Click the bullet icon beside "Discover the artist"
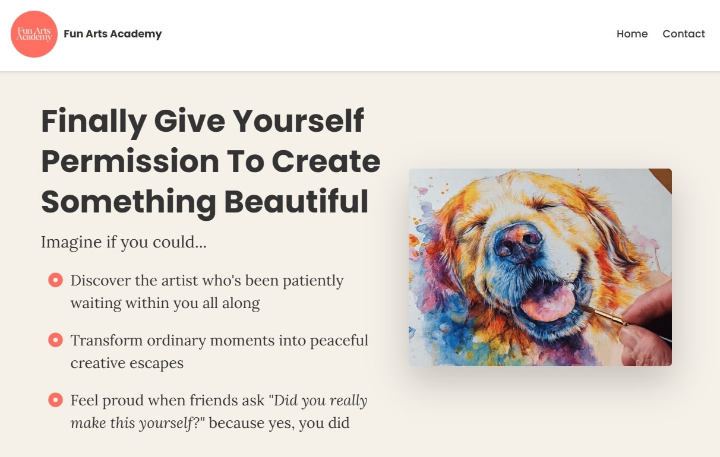This screenshot has width=720, height=457. 55,280
